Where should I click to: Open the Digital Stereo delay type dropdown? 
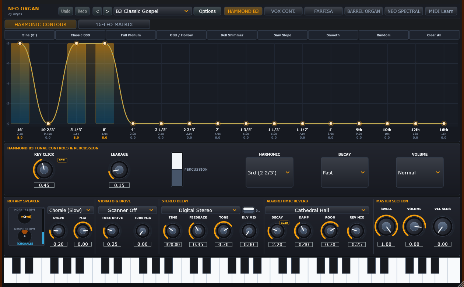(x=201, y=210)
